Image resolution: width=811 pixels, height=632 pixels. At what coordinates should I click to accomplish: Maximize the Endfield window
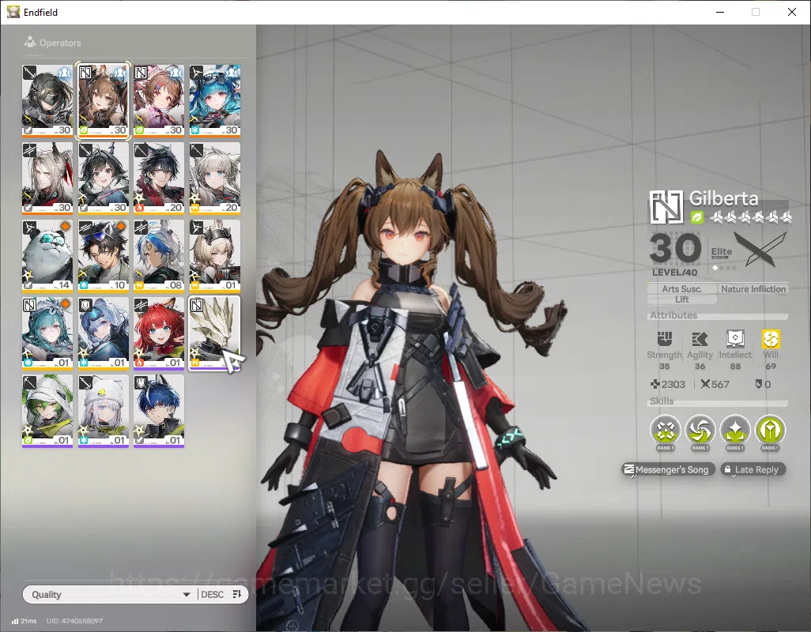tap(756, 12)
